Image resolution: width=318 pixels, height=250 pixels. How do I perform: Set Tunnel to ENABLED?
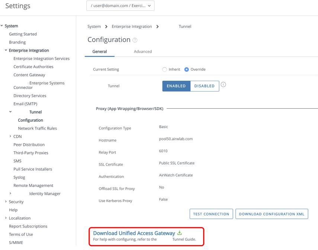[176, 86]
